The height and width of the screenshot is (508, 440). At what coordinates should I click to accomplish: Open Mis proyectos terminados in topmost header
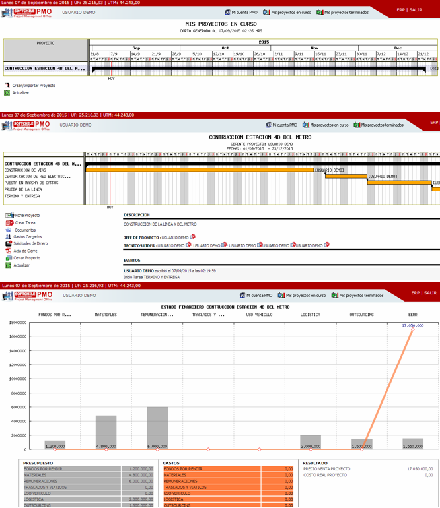(x=346, y=12)
